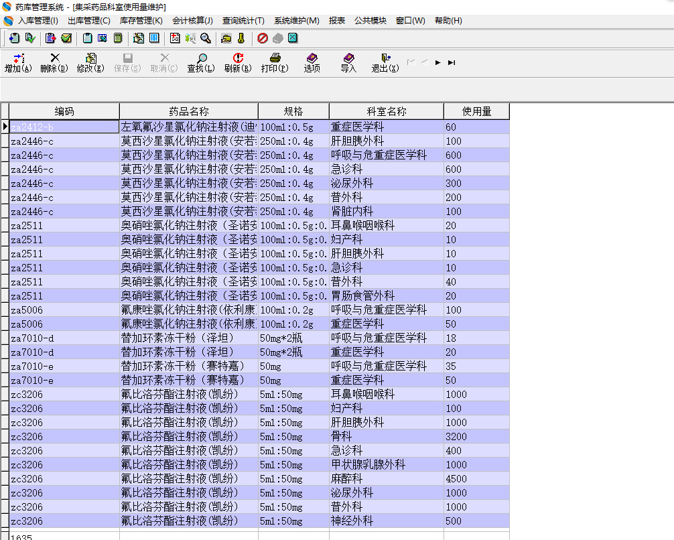The height and width of the screenshot is (540, 674).
Task: Open the 系统维护(M) menu
Action: [x=297, y=21]
